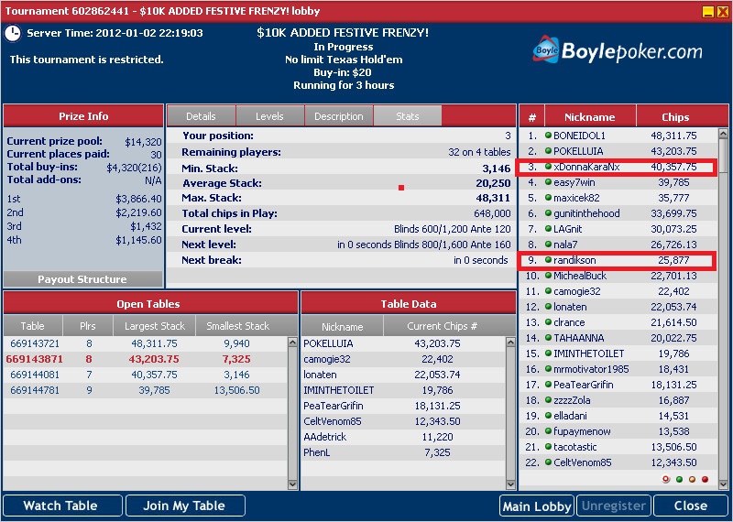
Task: Go to the Main Lobby
Action: 537,506
